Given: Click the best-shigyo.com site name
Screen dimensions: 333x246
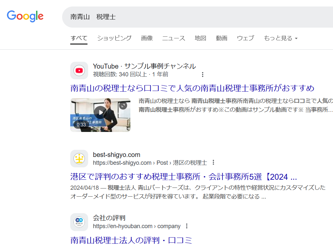Looking at the screenshot, I should pos(117,155).
